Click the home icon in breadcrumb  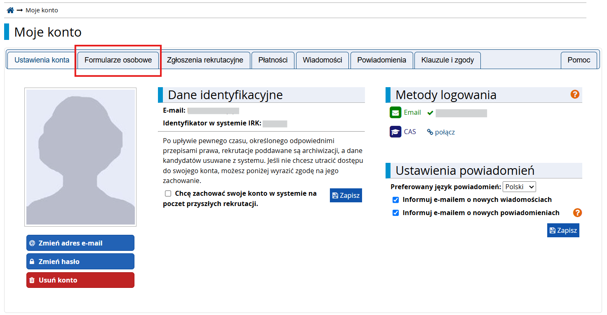[x=10, y=10]
